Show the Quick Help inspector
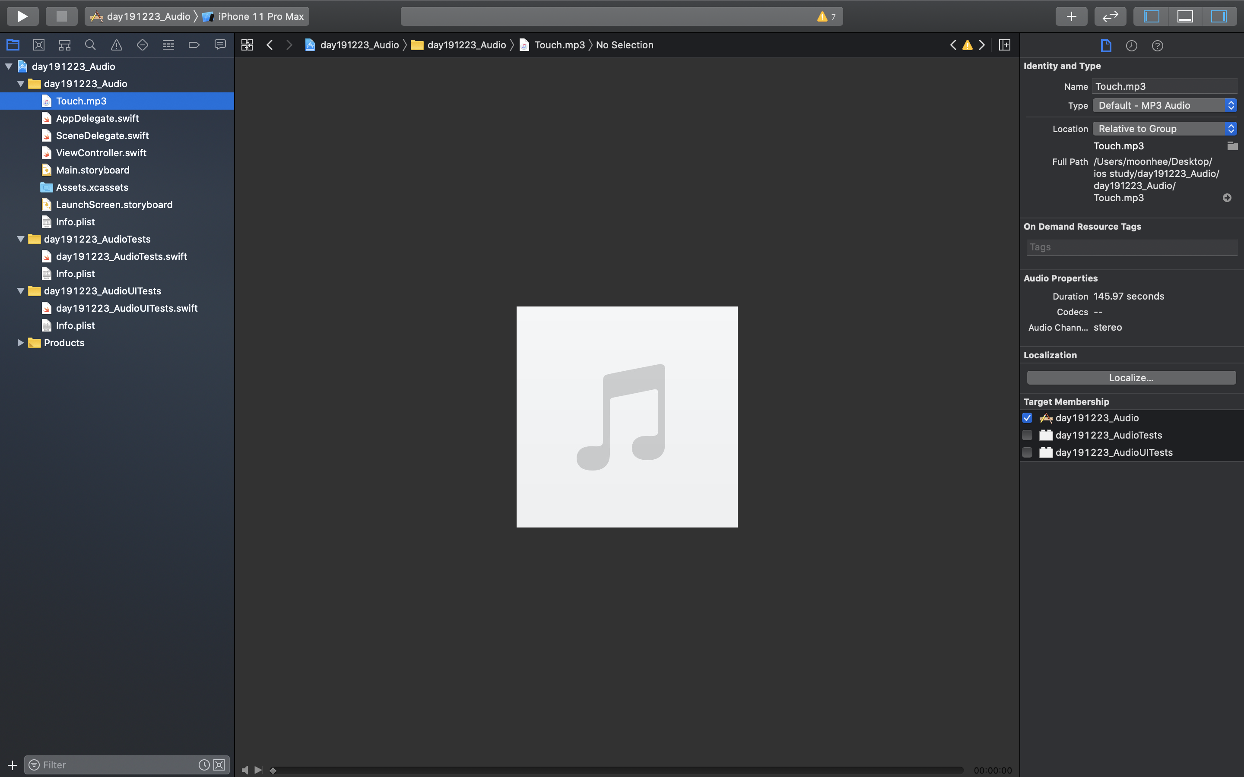Image resolution: width=1244 pixels, height=777 pixels. 1157,46
